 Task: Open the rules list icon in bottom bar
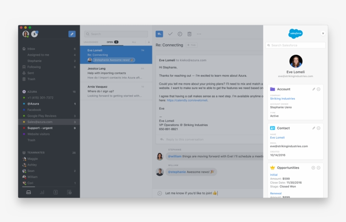coord(69,193)
